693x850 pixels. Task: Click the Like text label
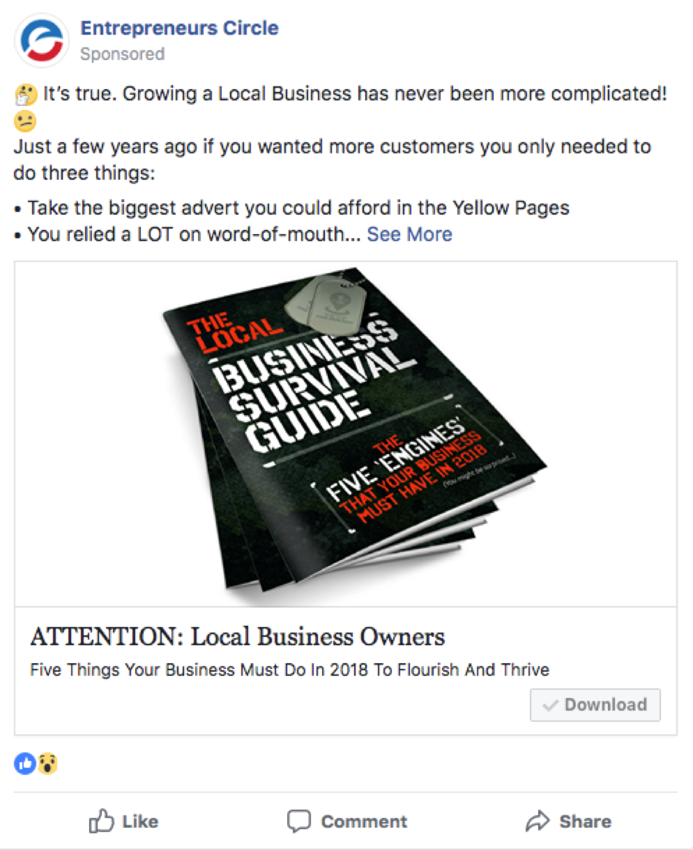click(140, 822)
